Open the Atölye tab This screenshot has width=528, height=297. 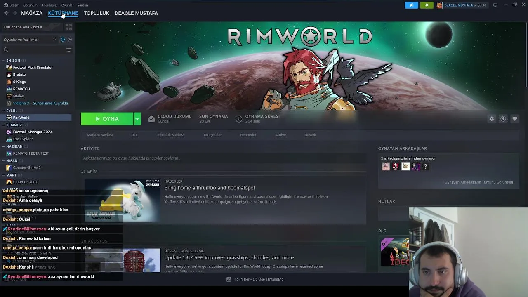point(280,135)
